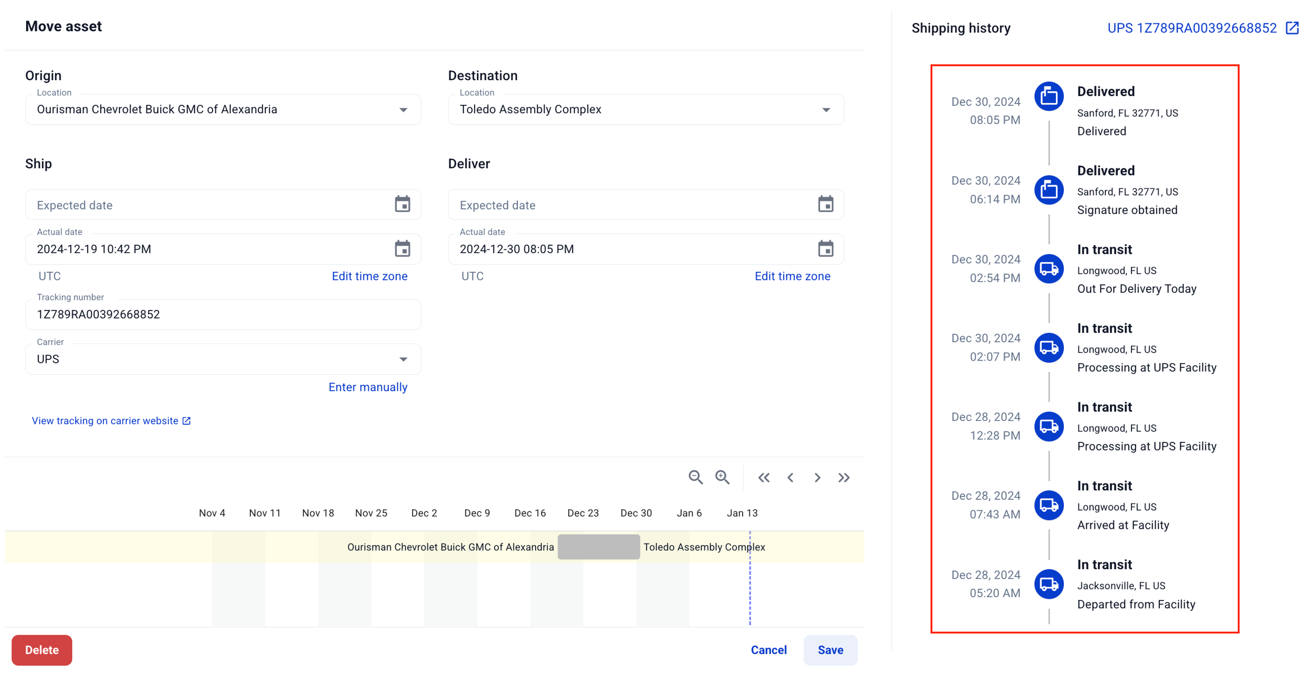This screenshot has width=1310, height=675.
Task: Click Delivered icon for 08:05 PM event
Action: (x=1049, y=97)
